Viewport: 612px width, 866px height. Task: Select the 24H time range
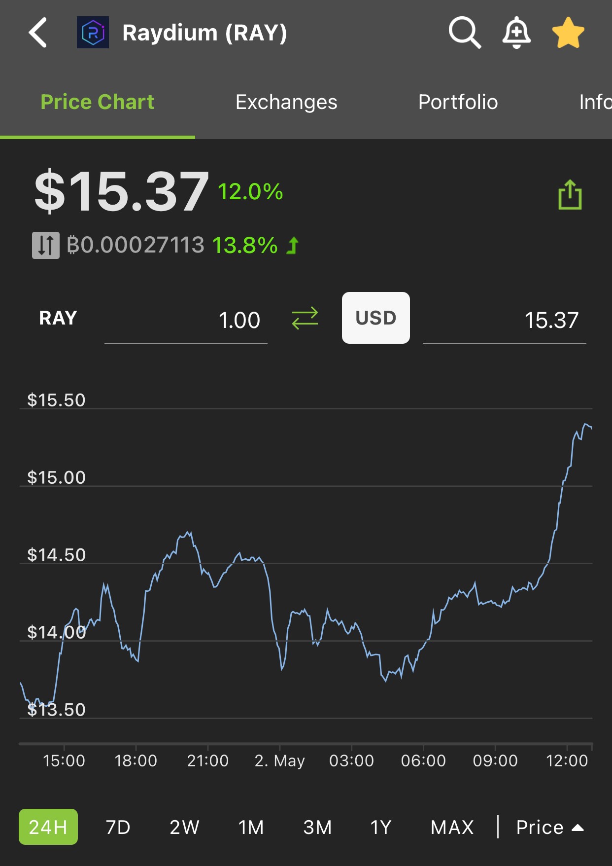tap(48, 827)
